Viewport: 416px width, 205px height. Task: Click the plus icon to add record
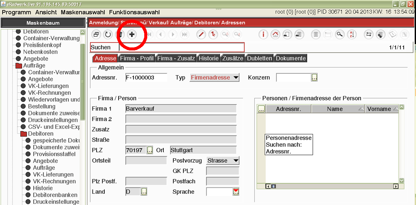coord(132,34)
